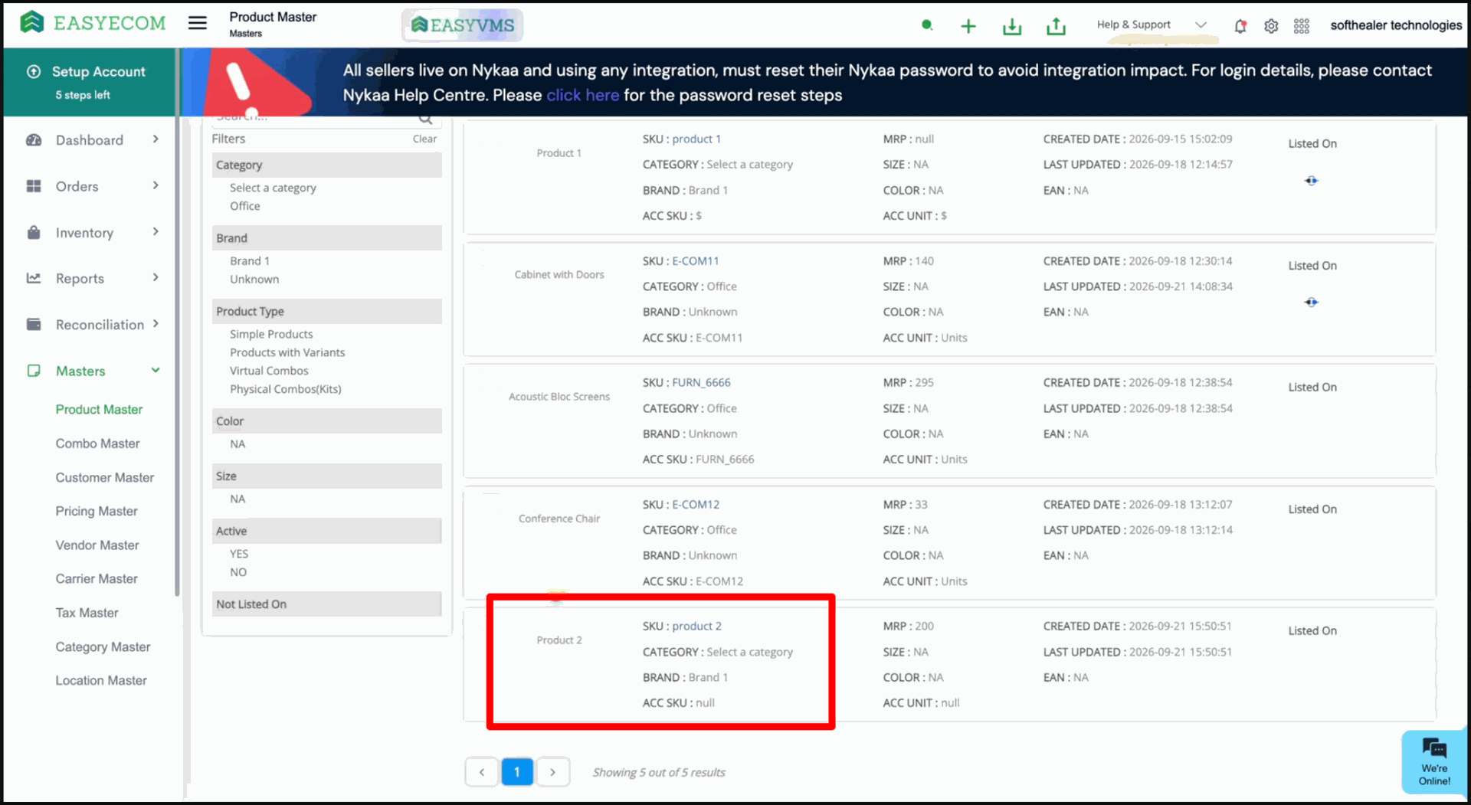This screenshot has width=1471, height=805.
Task: Filter brand by Brand 1
Action: point(250,261)
